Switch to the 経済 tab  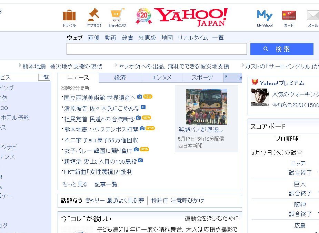click(x=120, y=78)
